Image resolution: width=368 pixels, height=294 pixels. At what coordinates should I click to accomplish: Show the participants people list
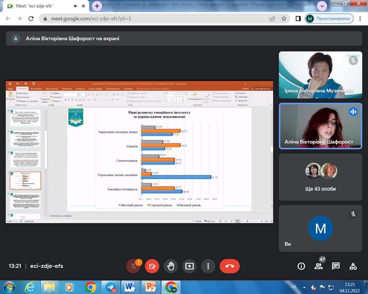click(x=319, y=266)
